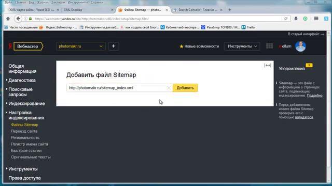Open Быстрые ссылки in sidebar

pos(26,150)
